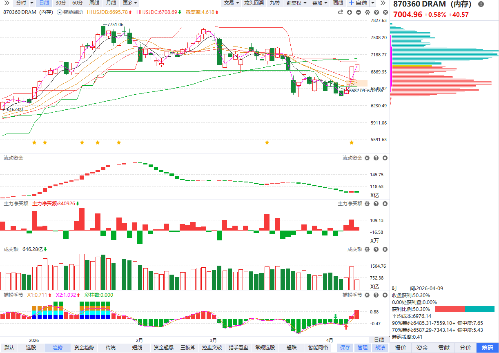Open settings gear for 捕捞季节 indicator
This screenshot has width=499, height=353.
coord(367,295)
